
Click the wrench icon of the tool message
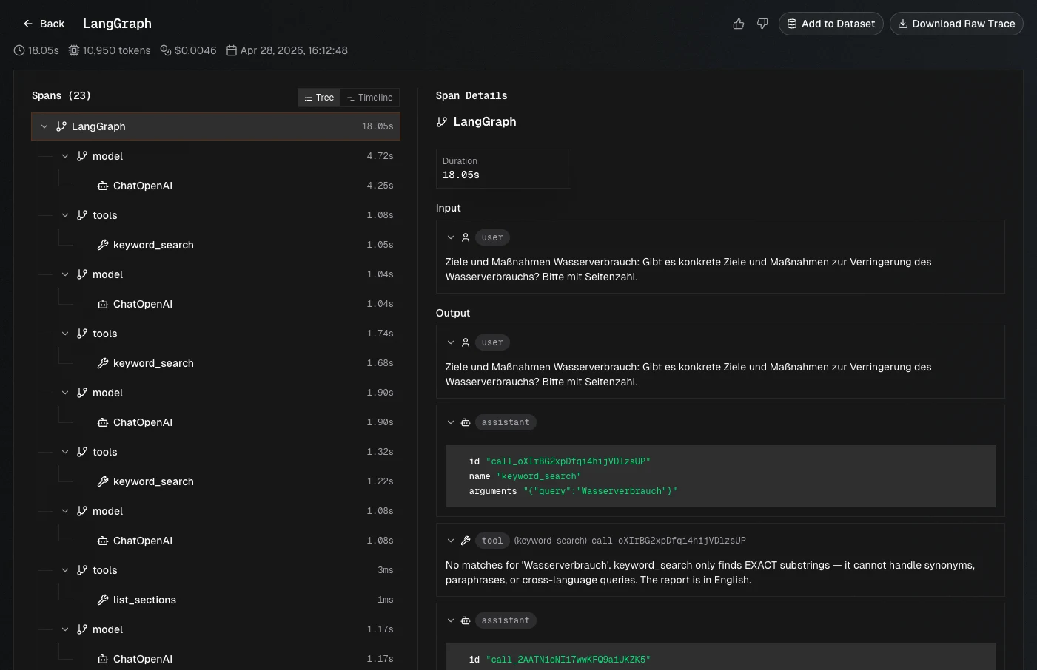(466, 541)
